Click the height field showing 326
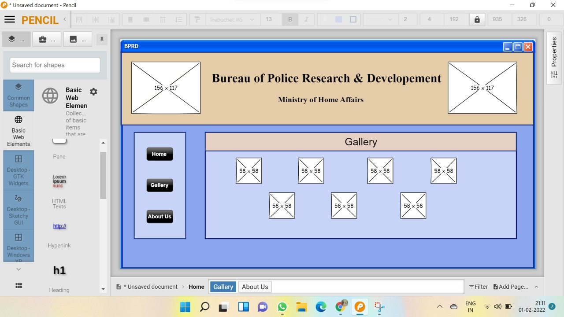564x317 pixels. coord(524,19)
